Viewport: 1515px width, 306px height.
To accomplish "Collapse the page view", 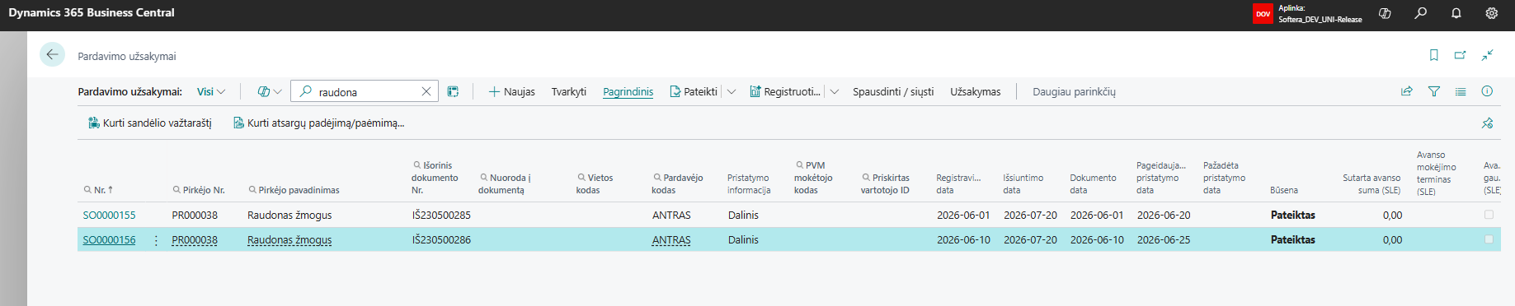I will [x=1487, y=55].
